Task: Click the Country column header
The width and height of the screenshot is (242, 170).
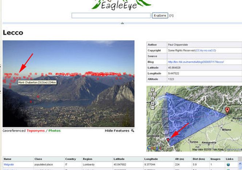Action: point(70,159)
